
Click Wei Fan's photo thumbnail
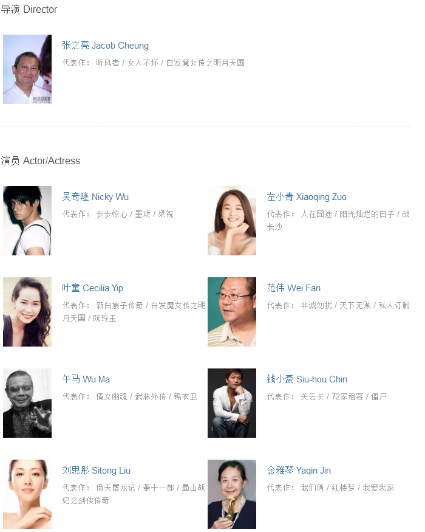click(x=232, y=312)
